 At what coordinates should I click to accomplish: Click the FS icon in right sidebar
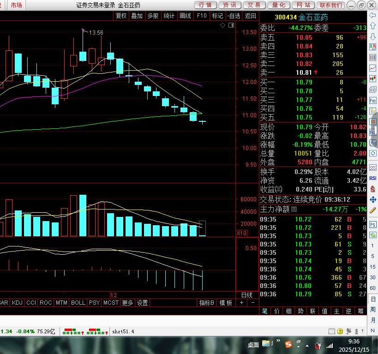pyautogui.click(x=372, y=225)
